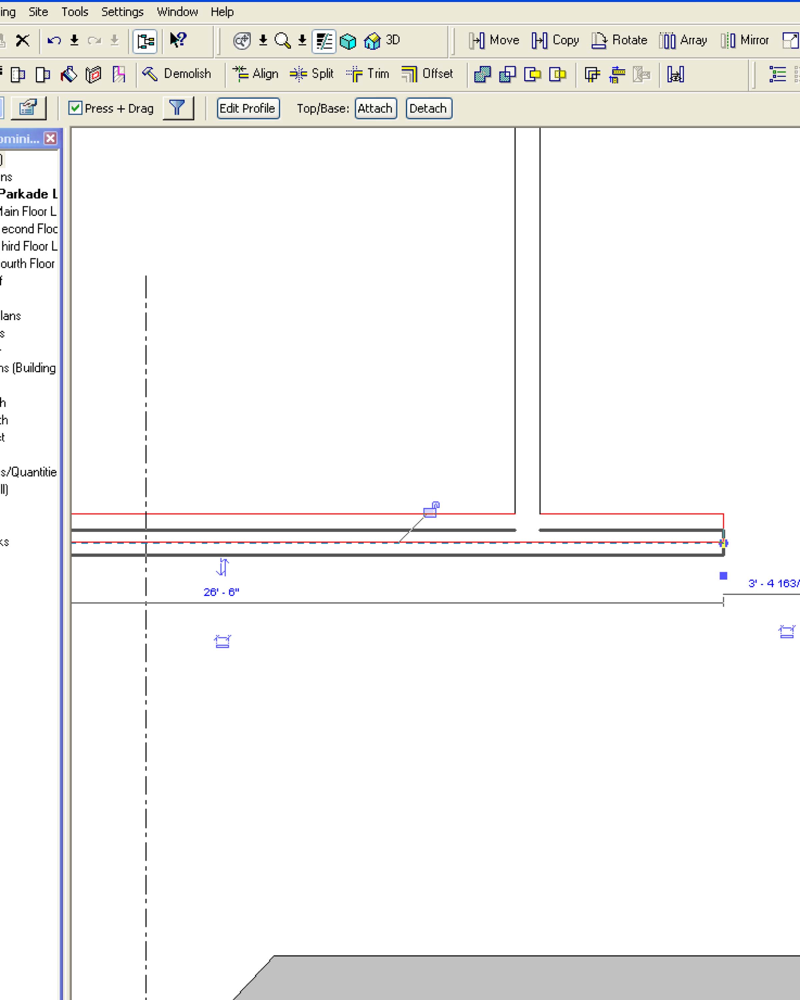Toggle the Project Browser button
Viewport: 800px width, 1000px height.
click(145, 41)
